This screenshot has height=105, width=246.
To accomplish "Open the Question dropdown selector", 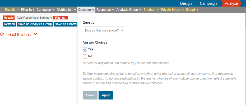I will coord(104,30).
